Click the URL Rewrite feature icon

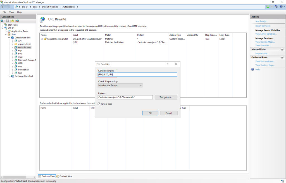tap(42, 19)
